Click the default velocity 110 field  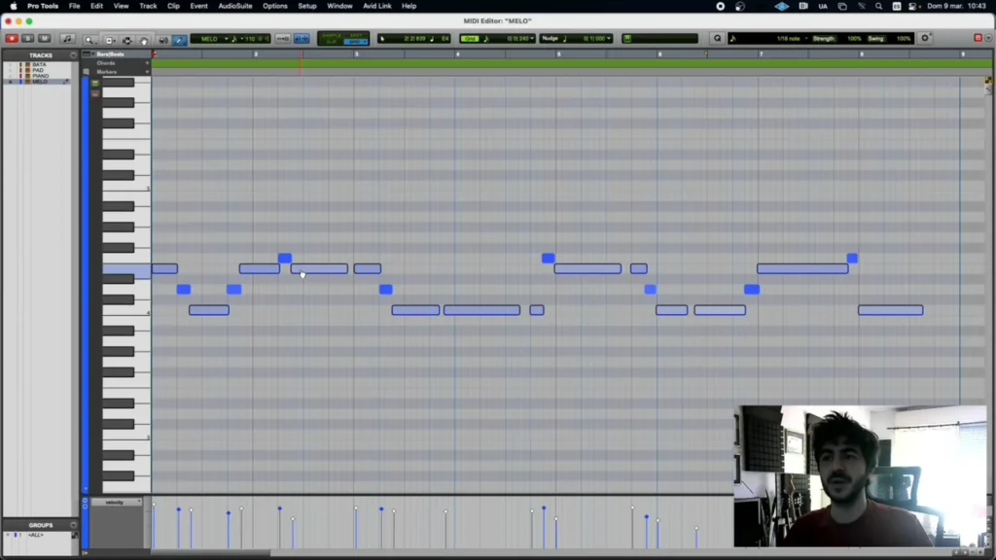coord(250,39)
